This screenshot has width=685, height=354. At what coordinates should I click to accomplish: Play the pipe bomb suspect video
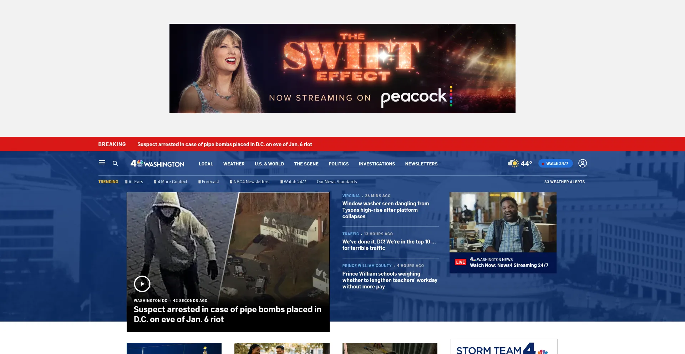(x=142, y=284)
